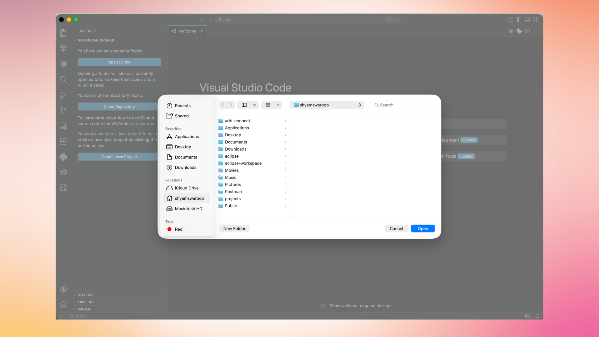Toggle the primary side bar visibility

pyautogui.click(x=519, y=19)
